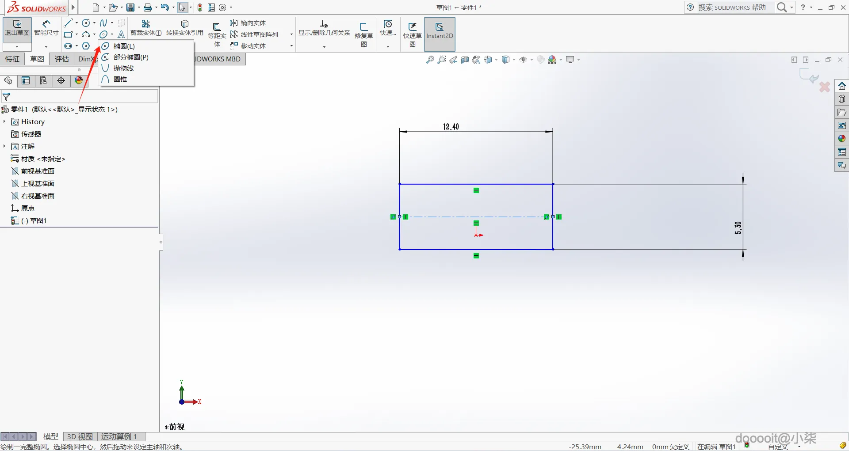Select the Straight Slot tool

point(68,46)
